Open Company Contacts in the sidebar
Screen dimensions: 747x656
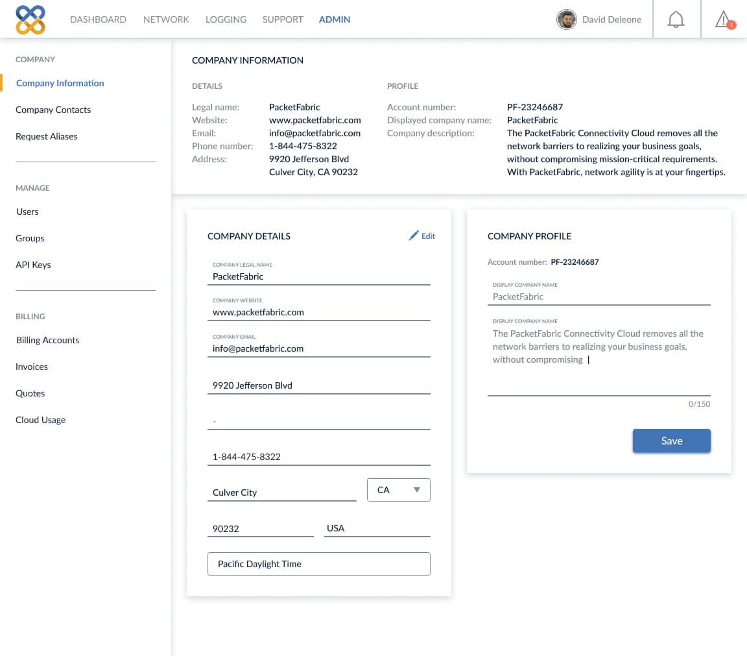point(53,110)
